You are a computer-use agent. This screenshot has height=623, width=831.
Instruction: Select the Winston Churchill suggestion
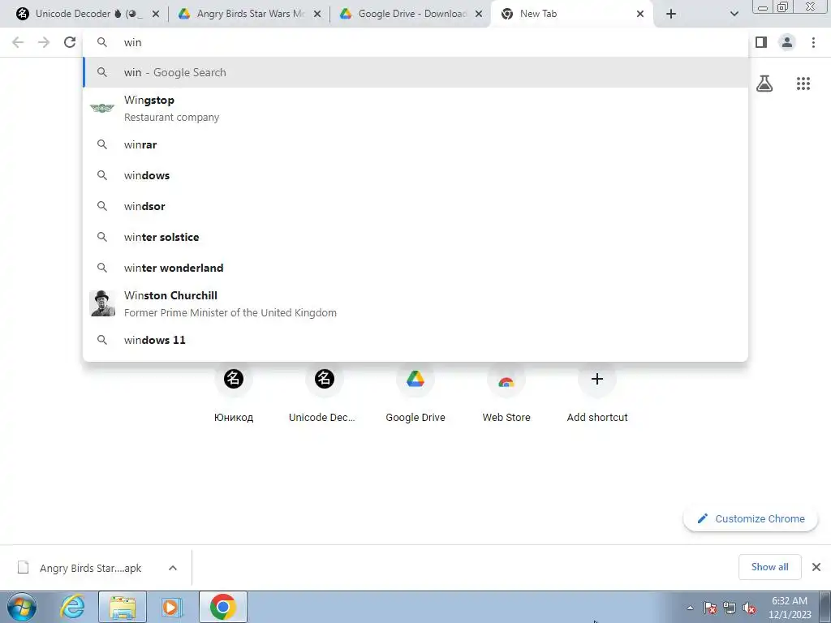click(x=415, y=303)
